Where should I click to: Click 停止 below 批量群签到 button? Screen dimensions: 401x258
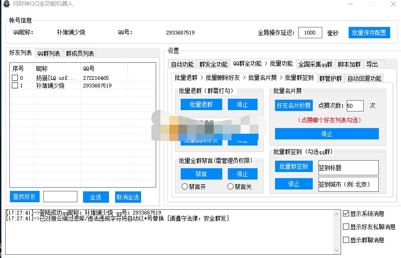point(293,184)
